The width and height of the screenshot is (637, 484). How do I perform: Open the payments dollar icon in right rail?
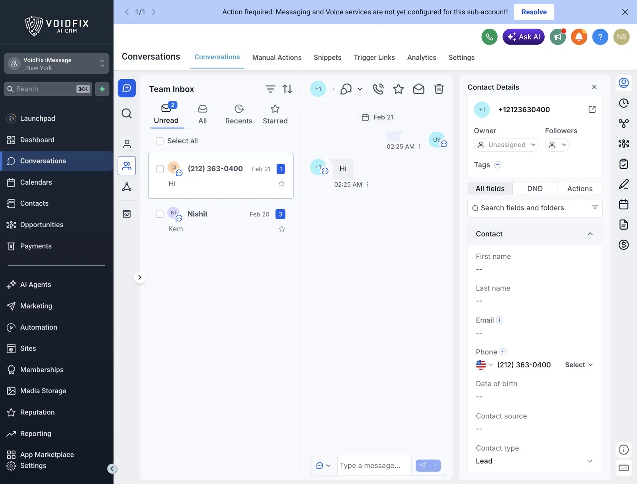click(x=623, y=245)
